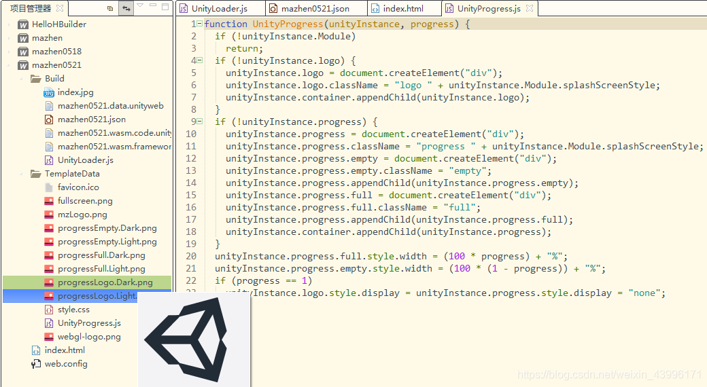Open the project manager view menu dropdown
Viewport: 707px width, 387px height.
tap(140, 5)
